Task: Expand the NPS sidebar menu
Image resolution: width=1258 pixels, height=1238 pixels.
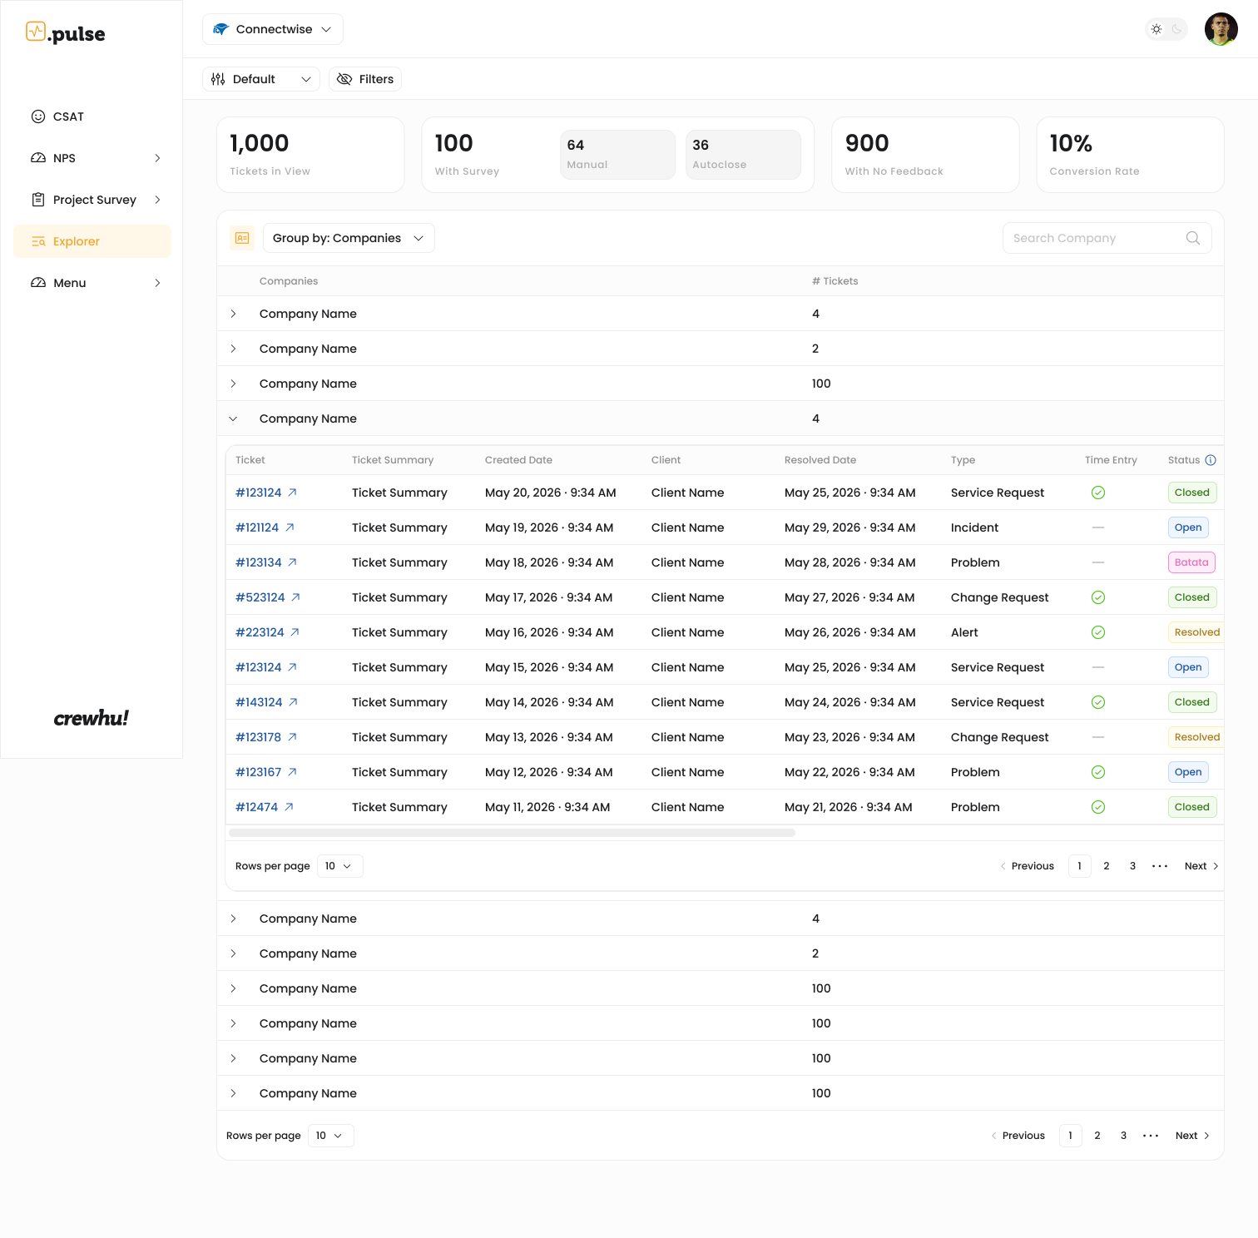Action: tap(92, 158)
